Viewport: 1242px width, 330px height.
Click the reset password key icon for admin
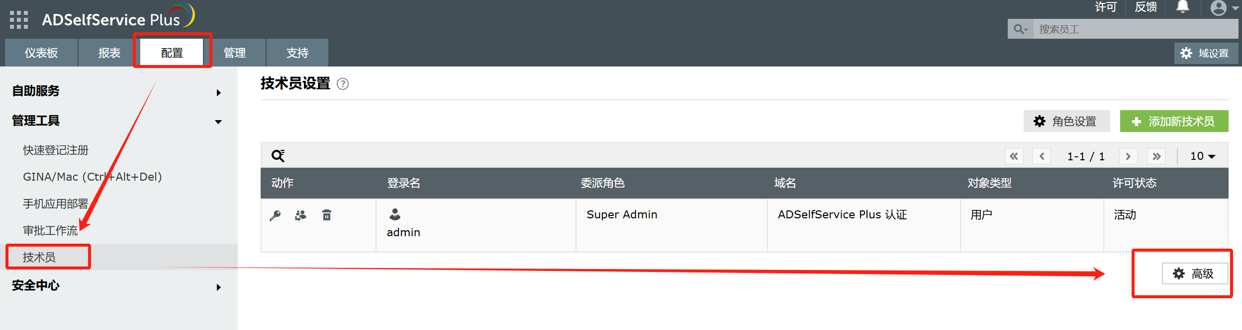(x=275, y=215)
